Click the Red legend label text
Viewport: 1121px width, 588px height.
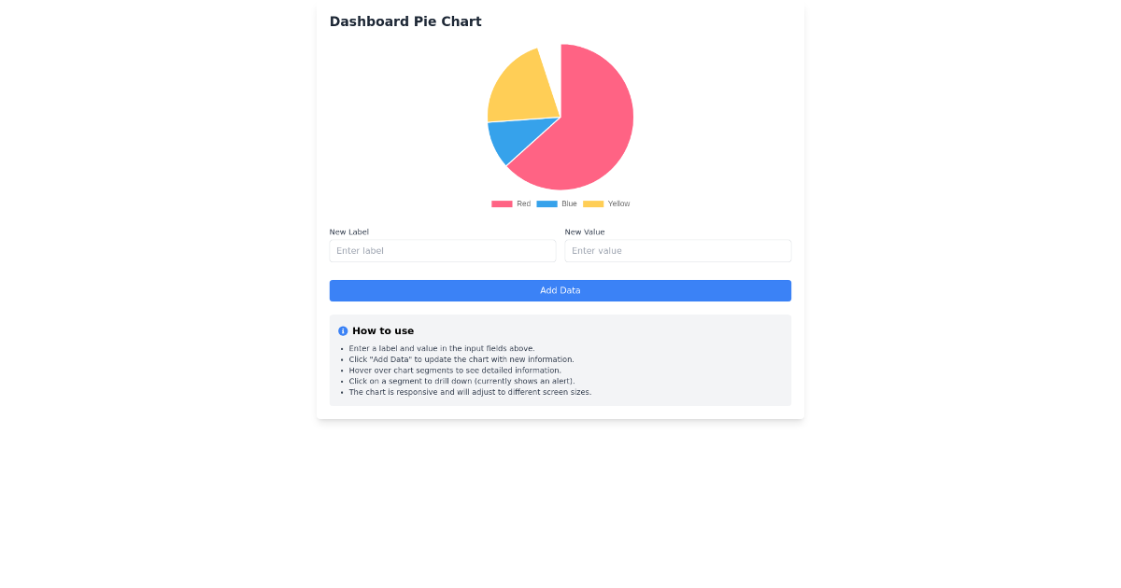point(523,203)
